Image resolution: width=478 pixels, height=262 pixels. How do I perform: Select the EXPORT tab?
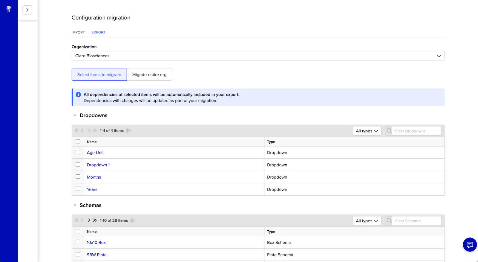(98, 32)
